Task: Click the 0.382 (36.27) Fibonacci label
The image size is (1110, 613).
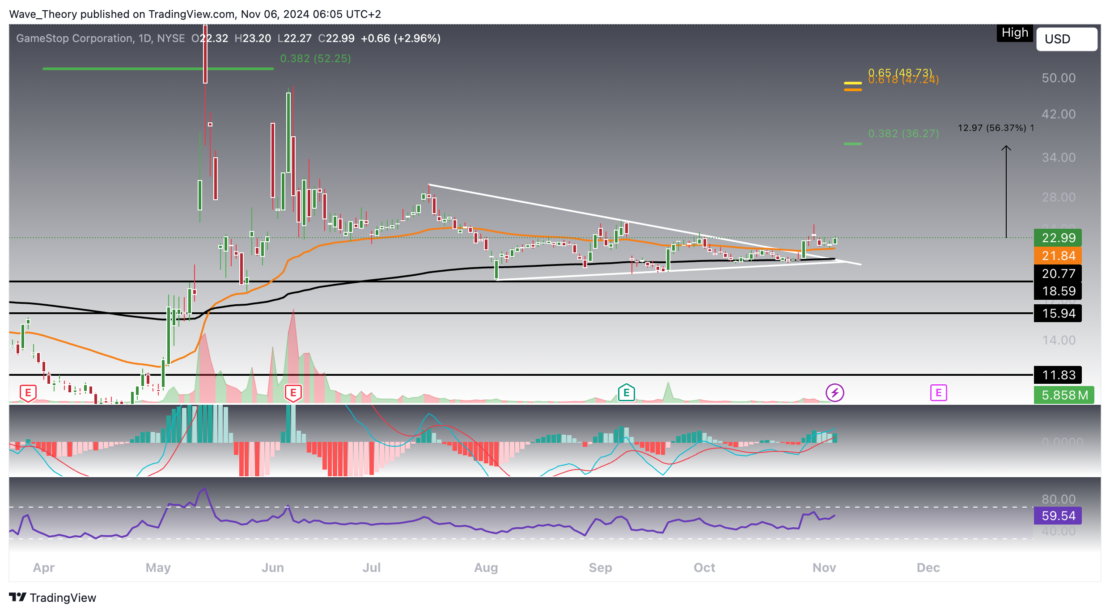Action: coord(903,134)
